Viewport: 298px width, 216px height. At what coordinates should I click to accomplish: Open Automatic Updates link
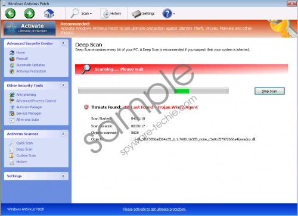(x=30, y=65)
